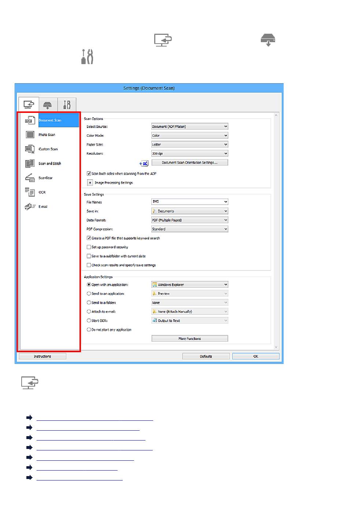
Task: Open the Windows Explorer application dropdown
Action: tap(190, 285)
